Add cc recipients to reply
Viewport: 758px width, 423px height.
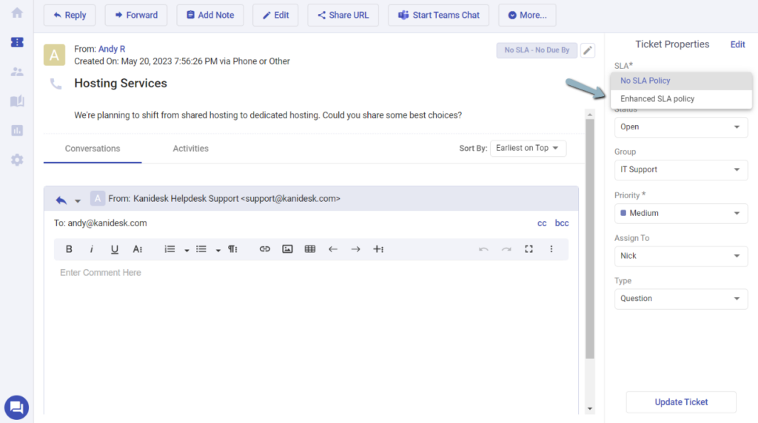[x=542, y=223]
